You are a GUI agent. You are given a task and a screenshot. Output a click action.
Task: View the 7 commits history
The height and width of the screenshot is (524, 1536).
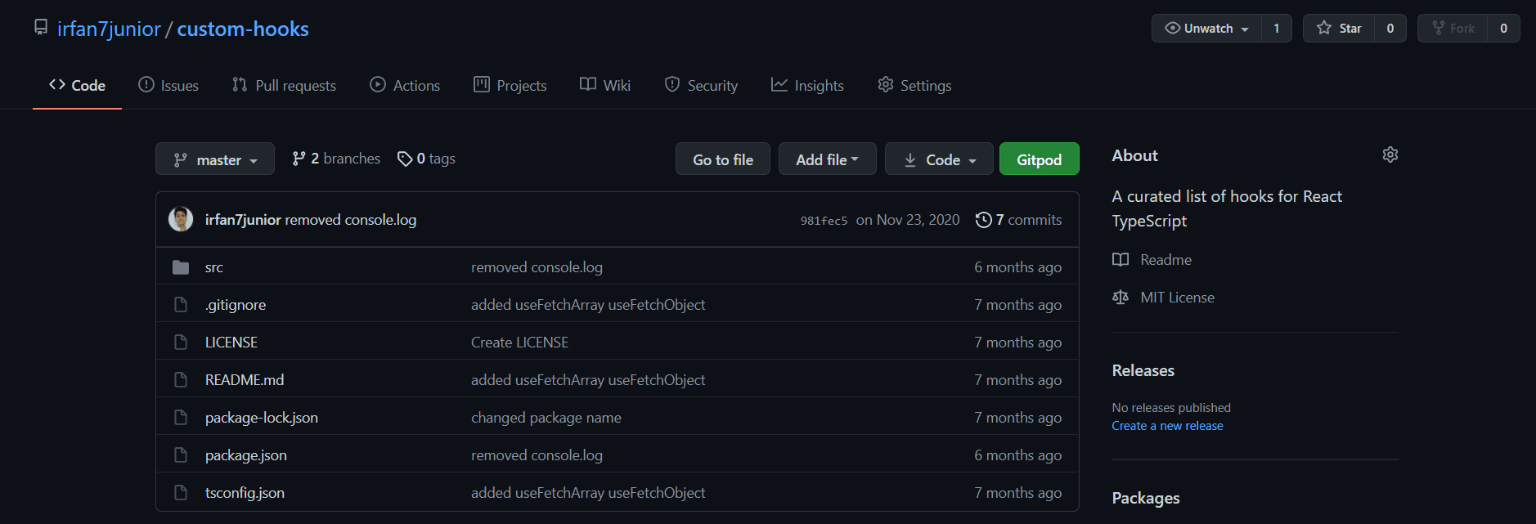point(1018,220)
